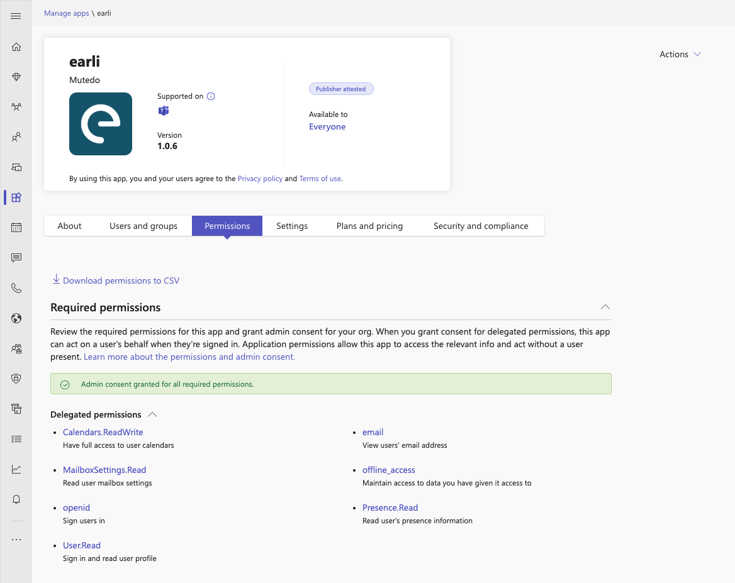Click the version number 1.0.6
Image resolution: width=735 pixels, height=583 pixels.
[167, 146]
